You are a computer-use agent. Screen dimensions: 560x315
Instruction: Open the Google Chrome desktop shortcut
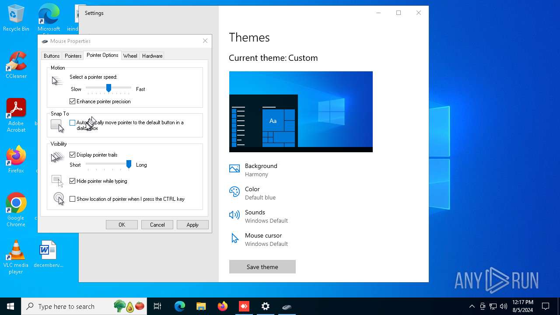[16, 210]
